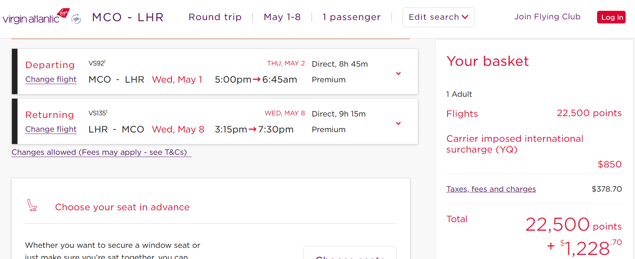Click the arrow between 5:00pm and 6:45am
This screenshot has height=259, width=635.
tap(257, 79)
